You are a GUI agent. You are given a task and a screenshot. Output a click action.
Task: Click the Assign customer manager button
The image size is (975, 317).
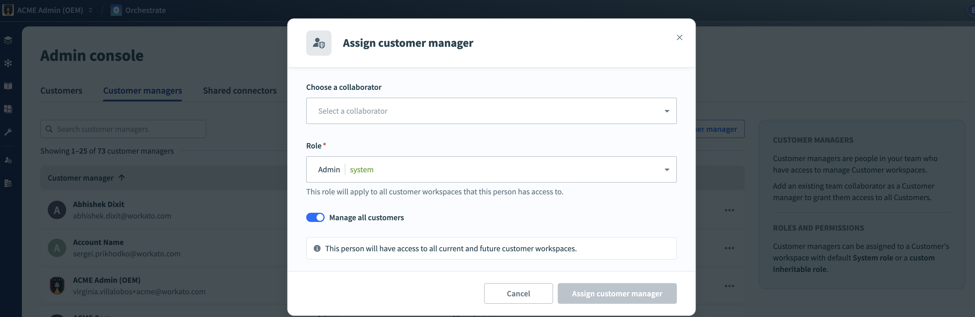pyautogui.click(x=617, y=293)
